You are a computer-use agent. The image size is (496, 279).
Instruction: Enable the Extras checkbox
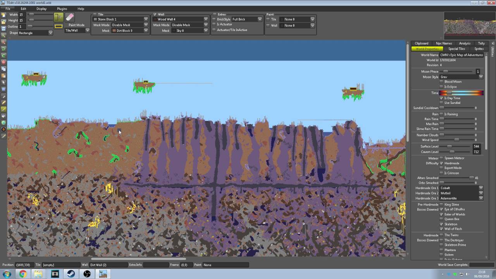(215, 14)
